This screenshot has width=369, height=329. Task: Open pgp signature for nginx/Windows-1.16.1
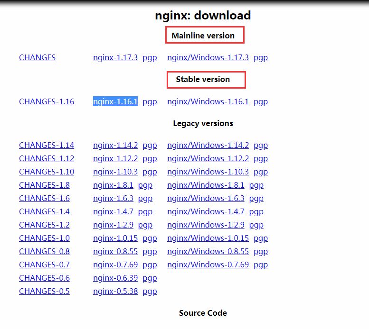point(261,102)
